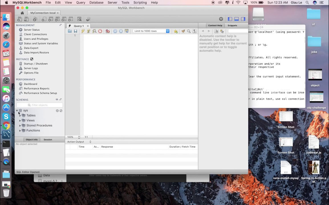The width and height of the screenshot is (329, 205).
Task: Toggle the left sidebar panel visibility
Action: point(230,19)
